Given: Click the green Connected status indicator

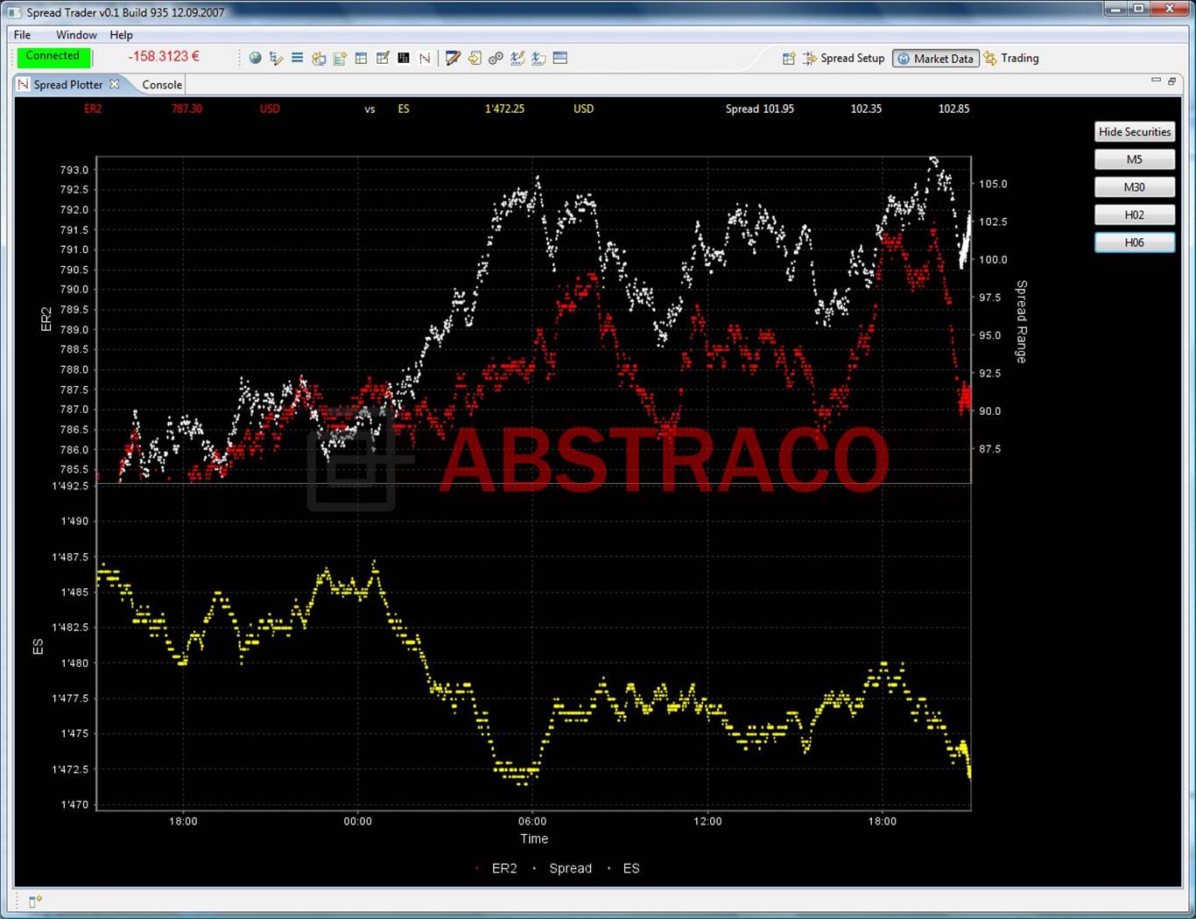Looking at the screenshot, I should (x=53, y=55).
